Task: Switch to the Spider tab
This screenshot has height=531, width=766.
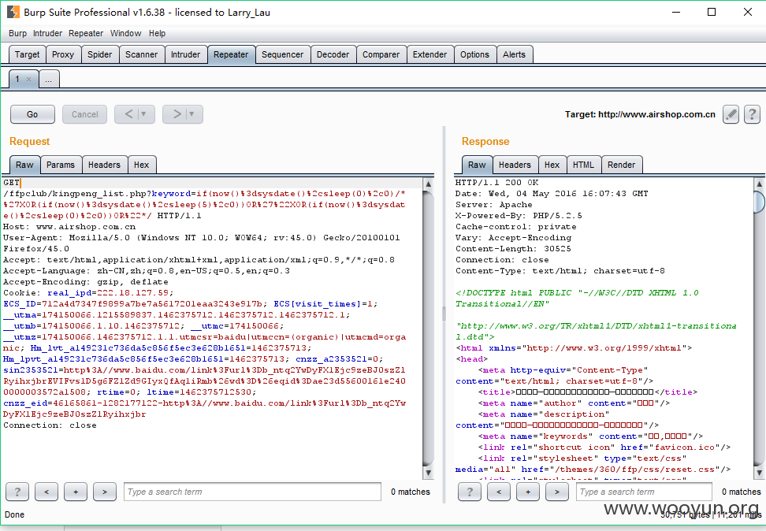Action: coord(99,54)
